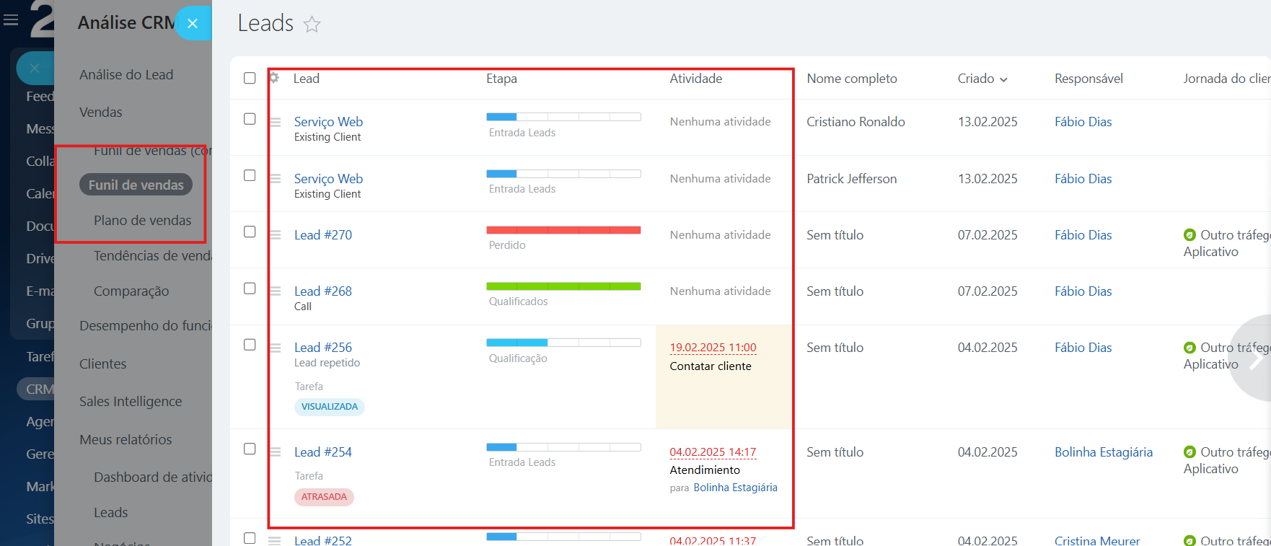Screen dimensions: 1271x546
Task: Open Plano de vendas report
Action: coord(142,221)
